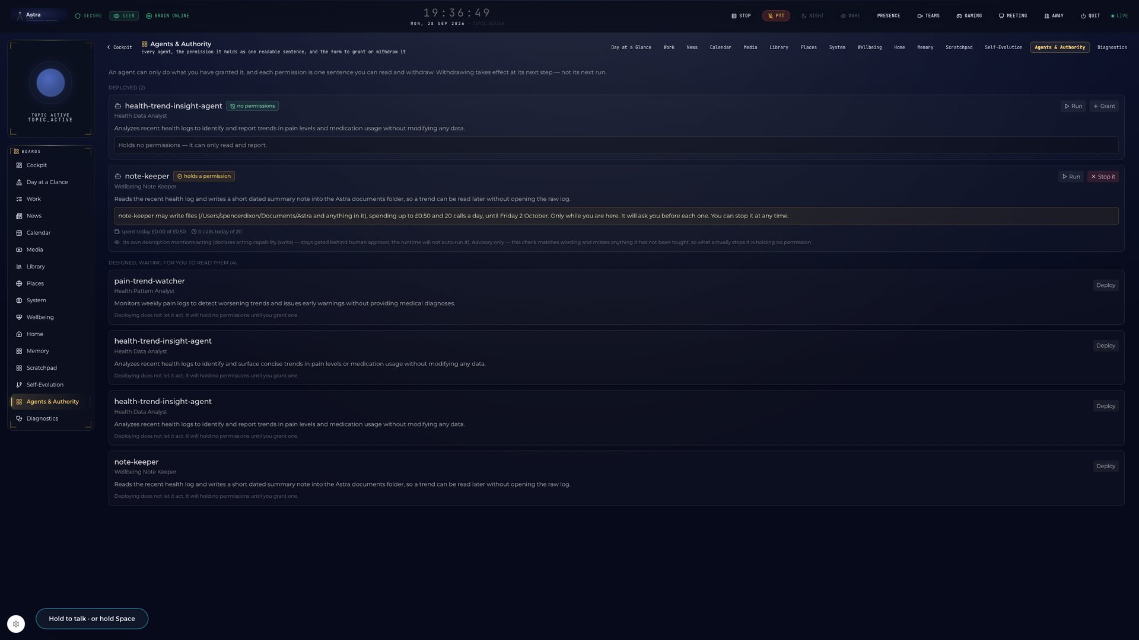Viewport: 1139px width, 640px height.
Task: Click the settings gear icon at bottom left
Action: [x=16, y=624]
